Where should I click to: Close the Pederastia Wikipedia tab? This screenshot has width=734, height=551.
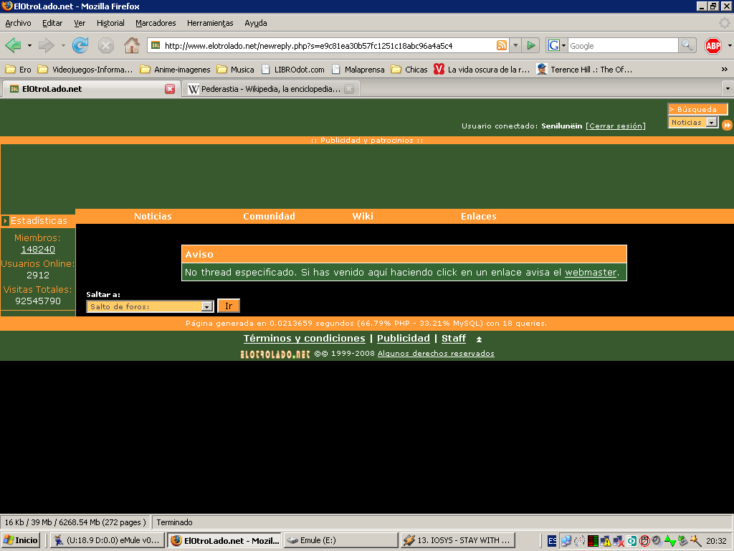pos(349,89)
